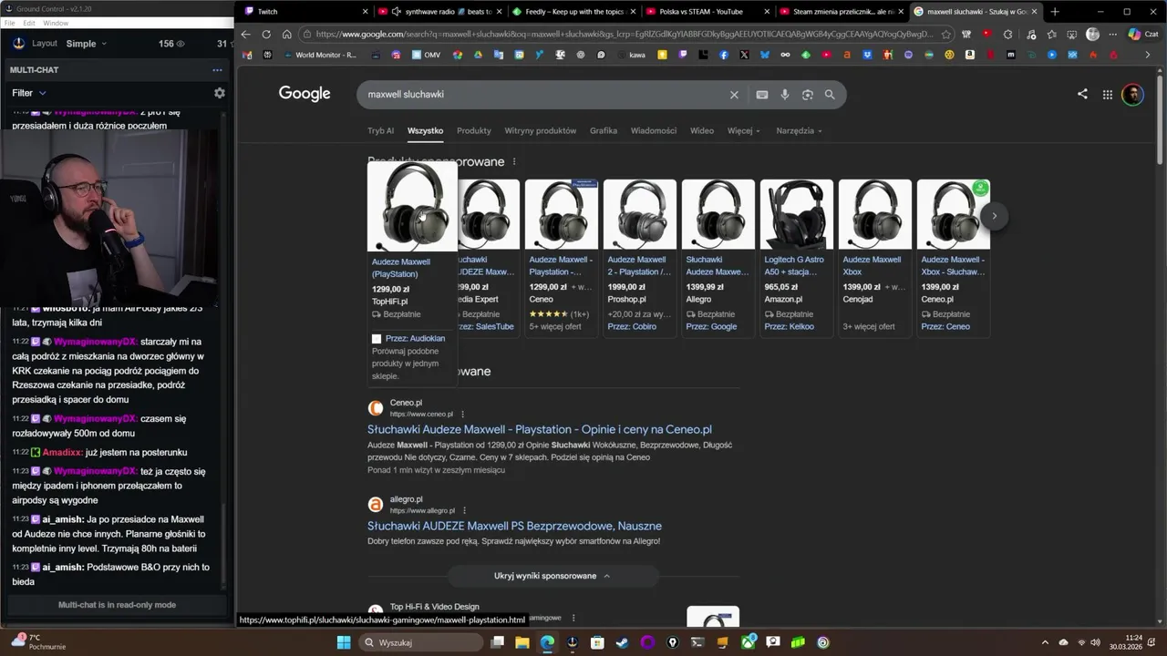Viewport: 1167px width, 656px height.
Task: Select the Wiadomości search tab
Action: [654, 130]
